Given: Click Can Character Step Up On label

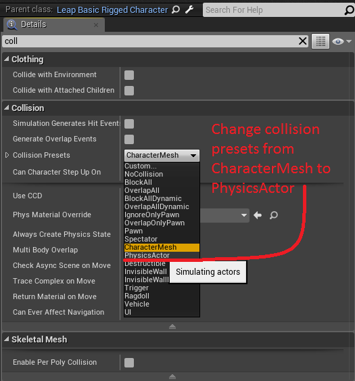Looking at the screenshot, I should (x=57, y=172).
